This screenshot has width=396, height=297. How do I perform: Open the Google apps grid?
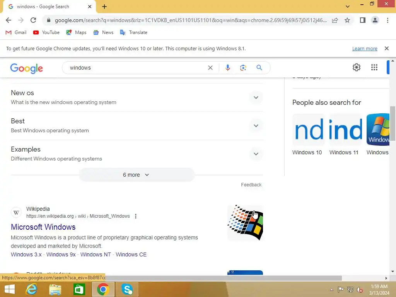[x=374, y=67]
